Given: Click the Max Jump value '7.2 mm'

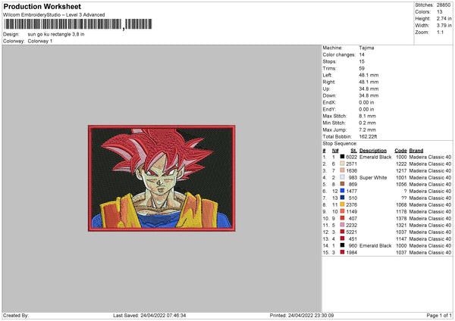Looking at the screenshot, I should tap(367, 129).
